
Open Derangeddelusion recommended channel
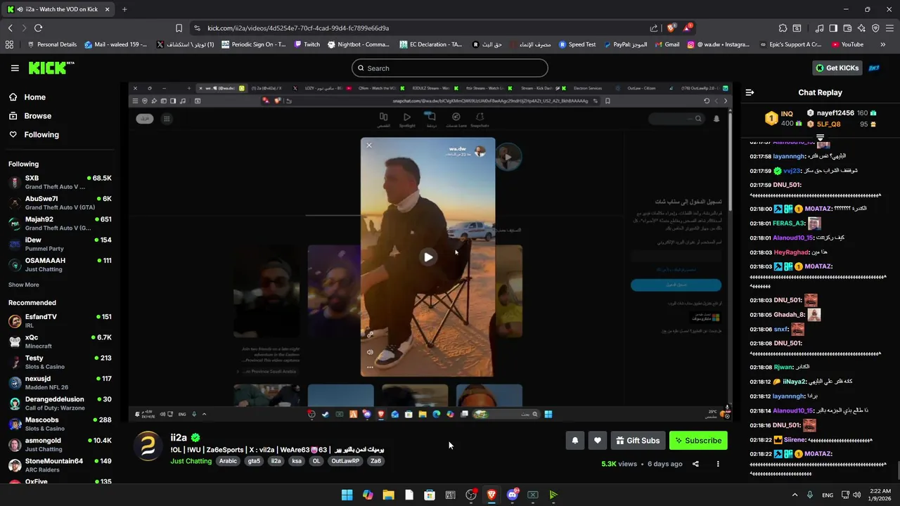point(60,403)
